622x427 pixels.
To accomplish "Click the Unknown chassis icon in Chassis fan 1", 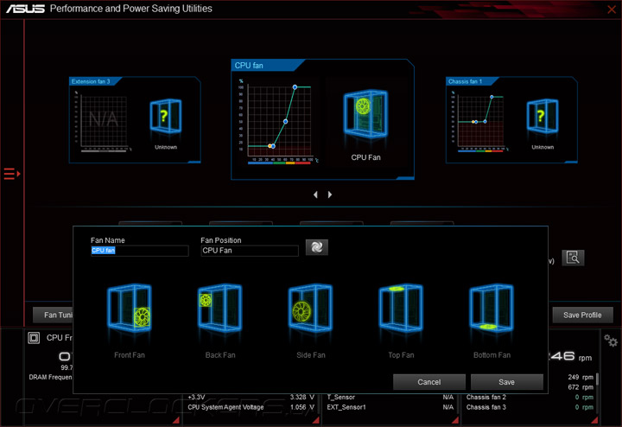I will [x=543, y=116].
